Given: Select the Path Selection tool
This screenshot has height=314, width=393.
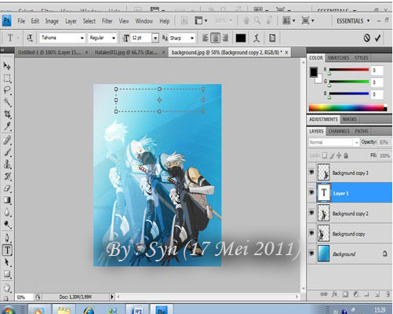Looking at the screenshot, I should click(7, 262).
